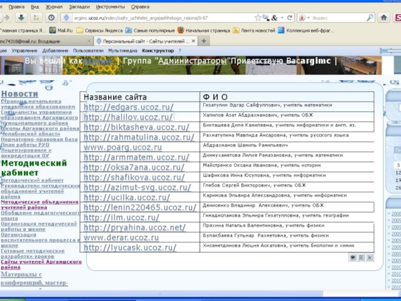The image size is (401, 301).
Task: Open the Закладки menu
Action: [79, 7]
